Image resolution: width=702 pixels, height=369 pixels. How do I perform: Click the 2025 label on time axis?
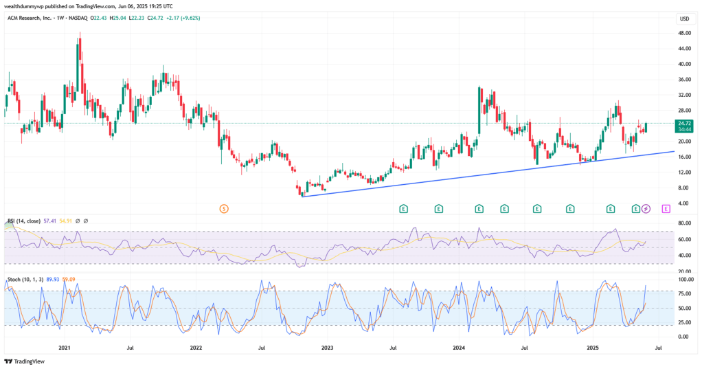593,348
